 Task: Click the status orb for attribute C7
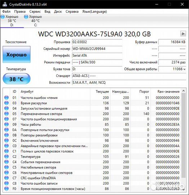click(x=6, y=178)
